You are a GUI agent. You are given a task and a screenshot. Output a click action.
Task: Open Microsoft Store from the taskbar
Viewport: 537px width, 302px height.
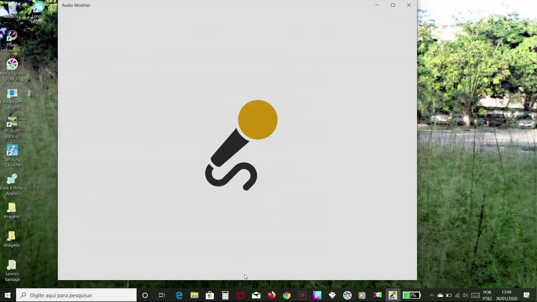[210, 295]
